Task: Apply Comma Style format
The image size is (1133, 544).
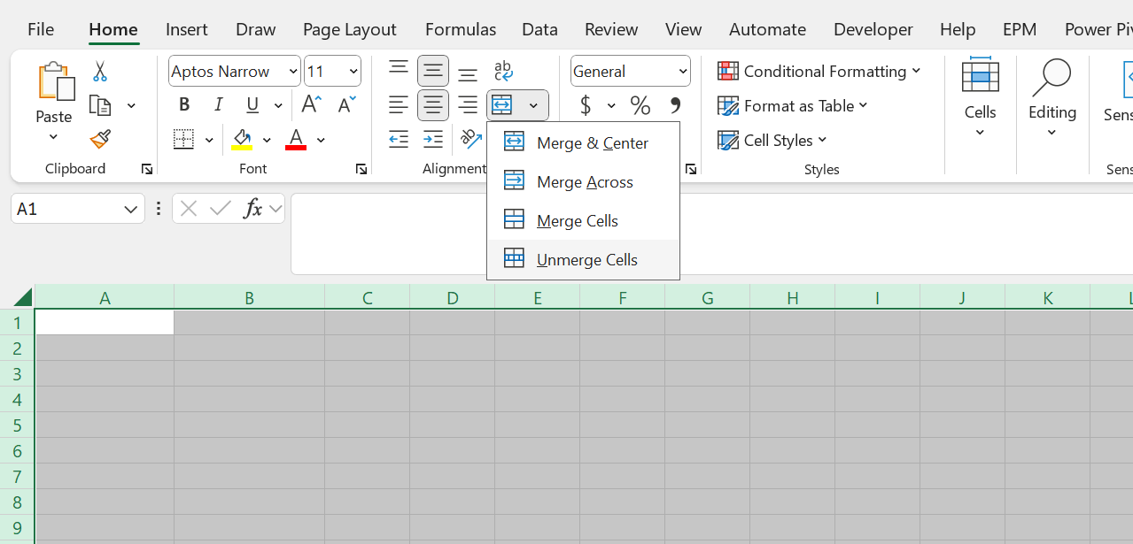Action: pyautogui.click(x=675, y=106)
